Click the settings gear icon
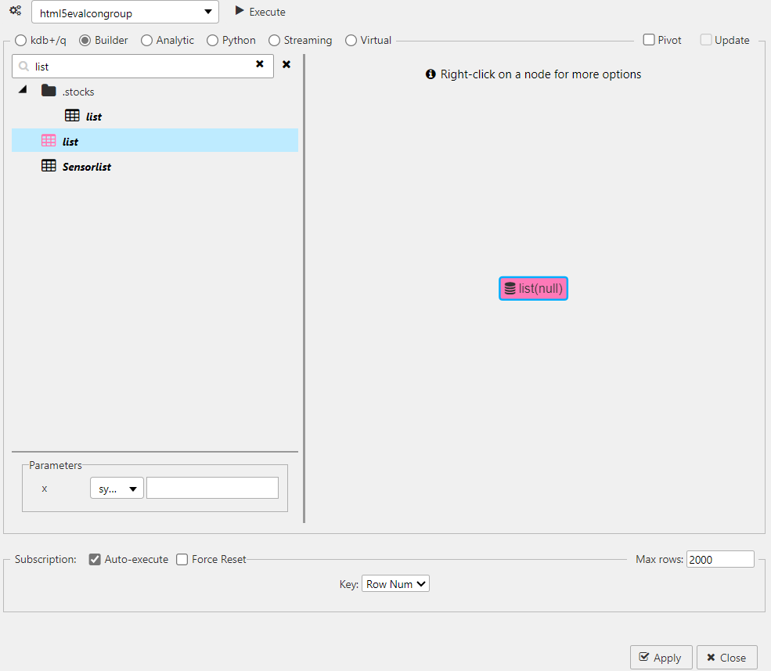This screenshot has height=671, width=771. pyautogui.click(x=15, y=10)
